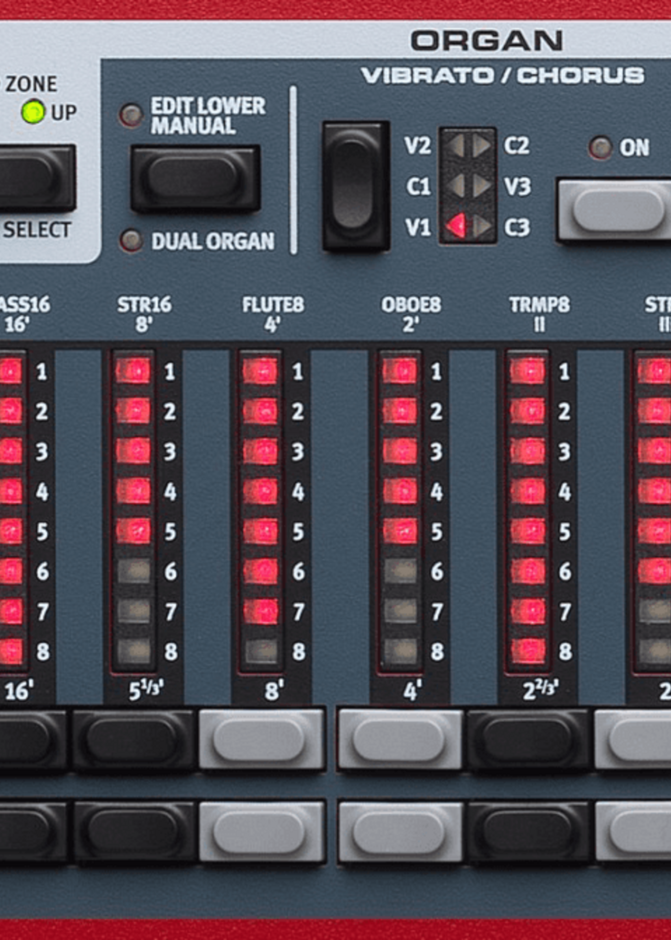Cycle vibrato mode with the tall black selector button
The image size is (671, 940).
[x=356, y=186]
